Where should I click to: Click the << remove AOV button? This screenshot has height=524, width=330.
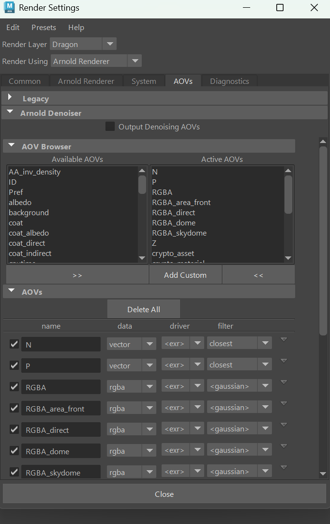[x=258, y=275]
